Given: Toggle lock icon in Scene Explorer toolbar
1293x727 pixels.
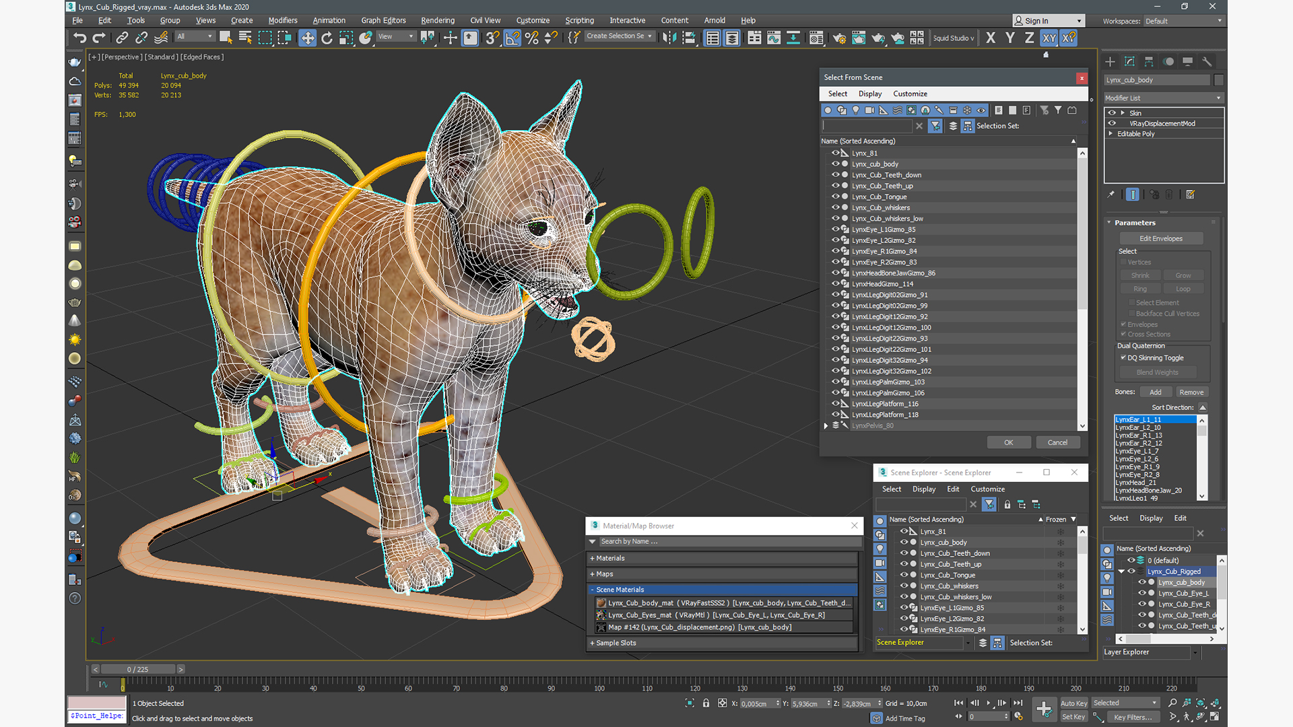Looking at the screenshot, I should pos(1007,504).
